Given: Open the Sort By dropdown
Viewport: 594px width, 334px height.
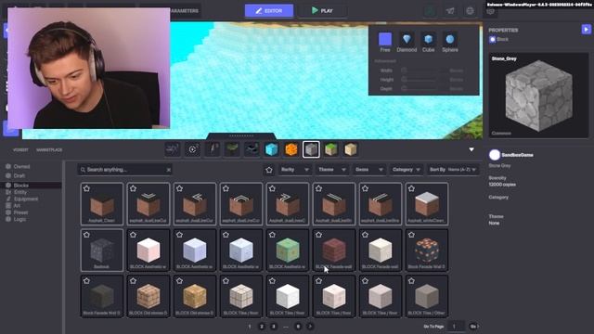Looking at the screenshot, I should pyautogui.click(x=453, y=170).
